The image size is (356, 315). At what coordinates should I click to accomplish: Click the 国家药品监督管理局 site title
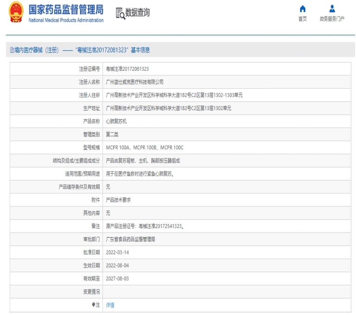tap(66, 10)
